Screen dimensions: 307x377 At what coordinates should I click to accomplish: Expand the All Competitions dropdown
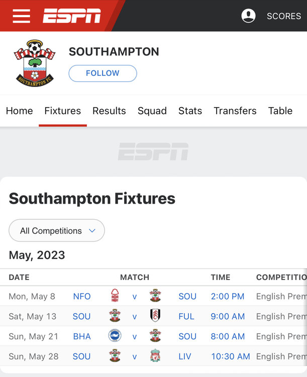click(x=57, y=231)
